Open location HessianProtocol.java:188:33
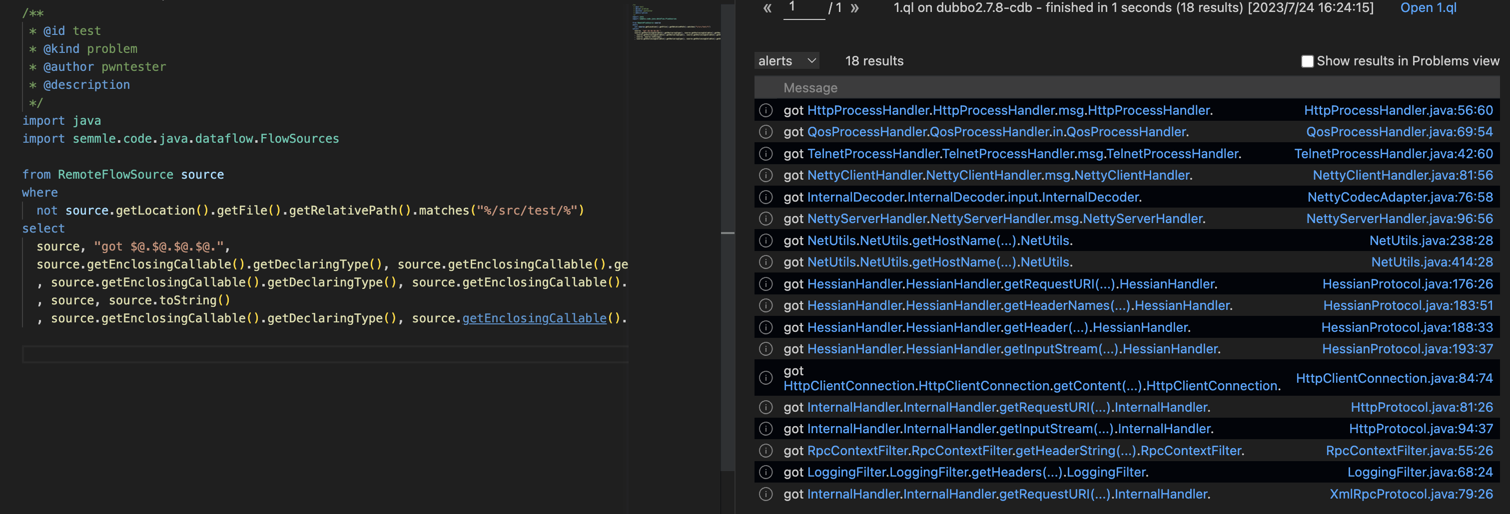The width and height of the screenshot is (1510, 514). pos(1407,327)
